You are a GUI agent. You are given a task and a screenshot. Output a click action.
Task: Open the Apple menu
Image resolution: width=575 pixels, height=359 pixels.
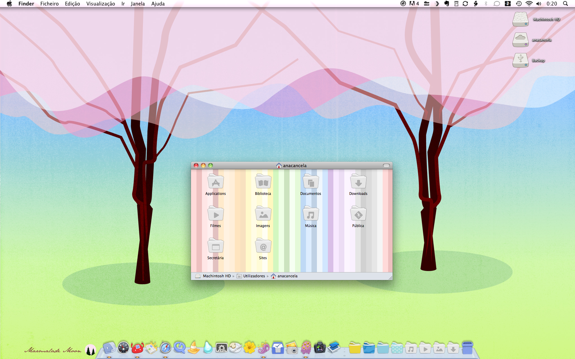[9, 4]
